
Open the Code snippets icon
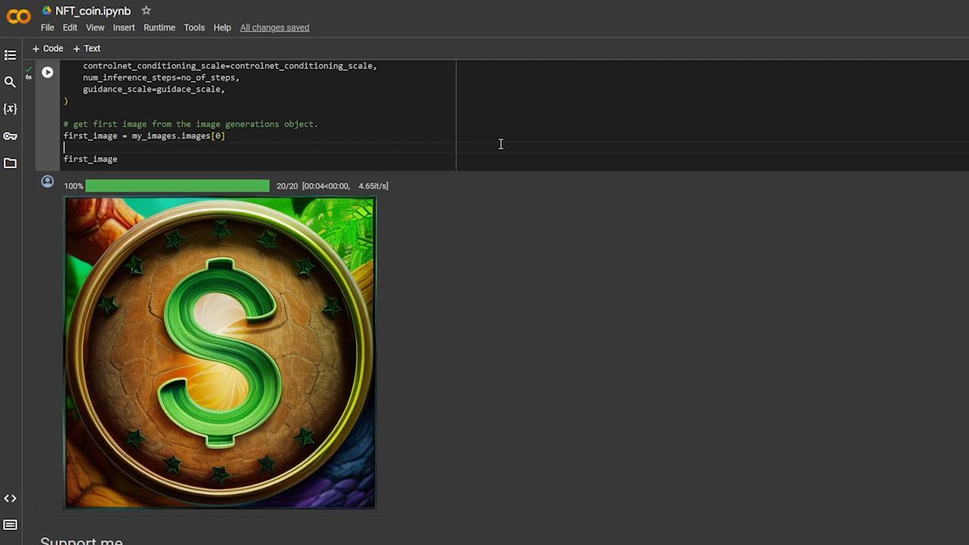10,498
